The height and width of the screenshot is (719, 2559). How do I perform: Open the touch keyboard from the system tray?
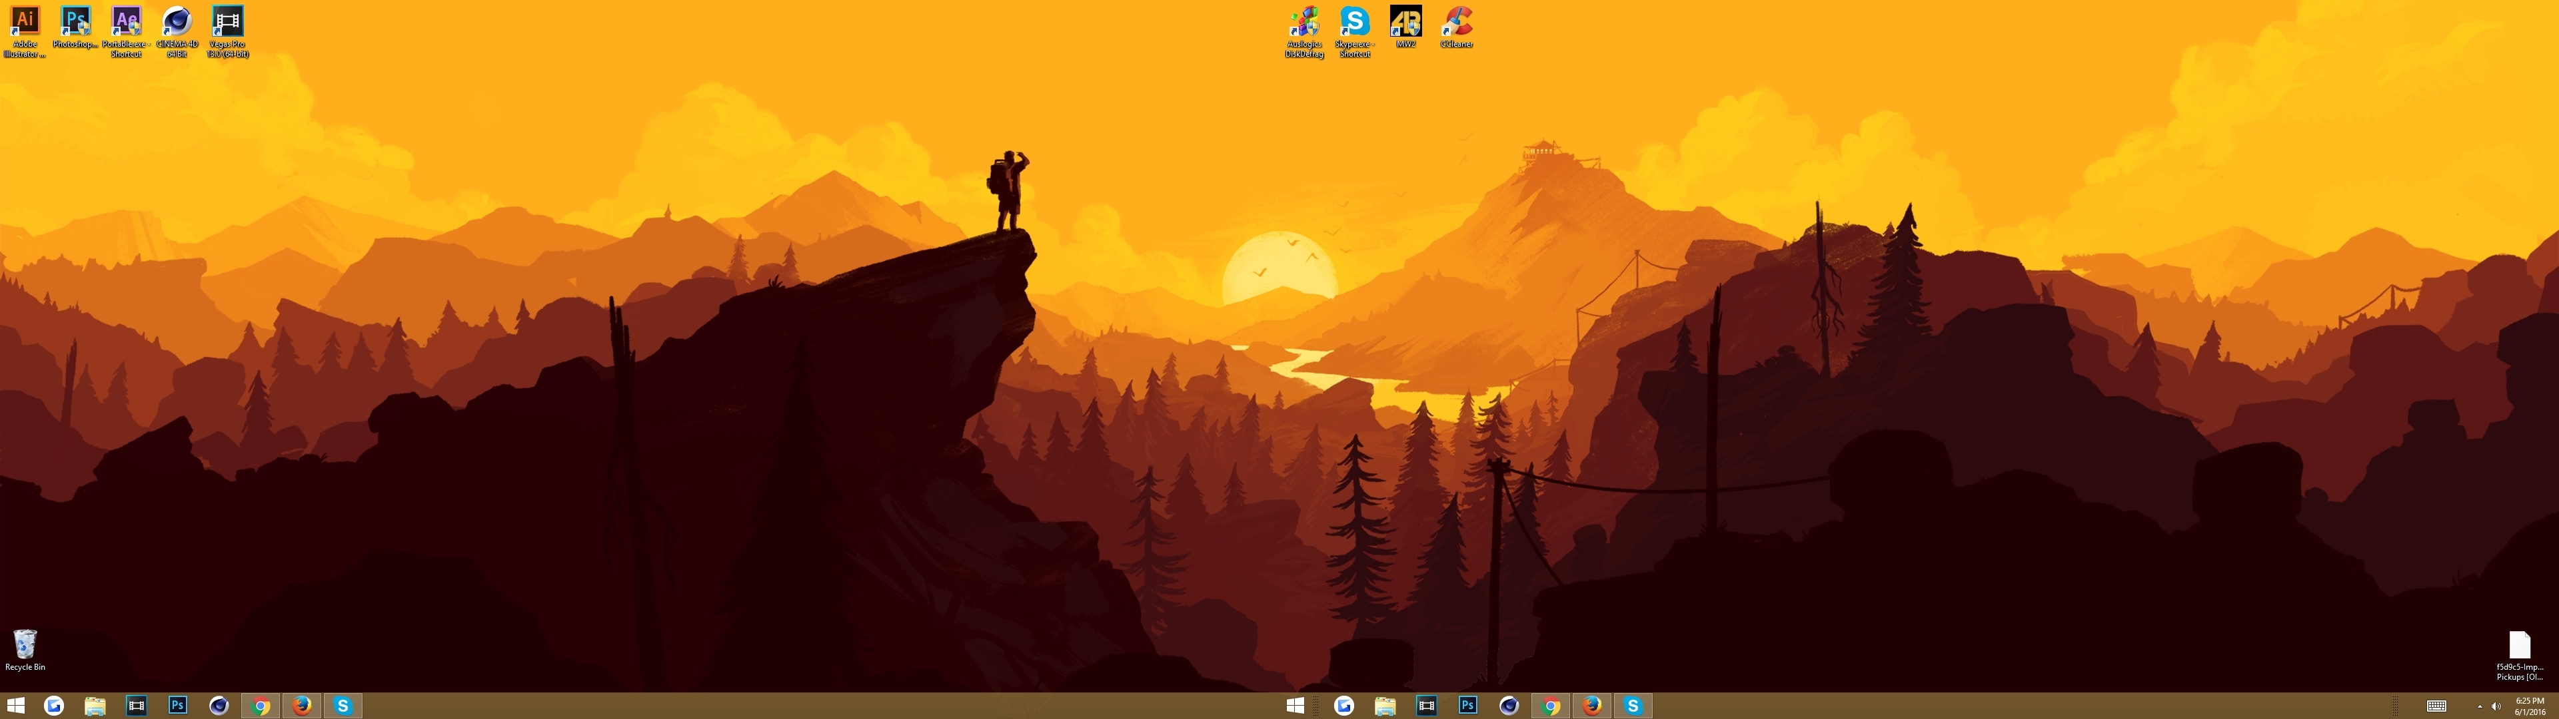tap(2436, 706)
